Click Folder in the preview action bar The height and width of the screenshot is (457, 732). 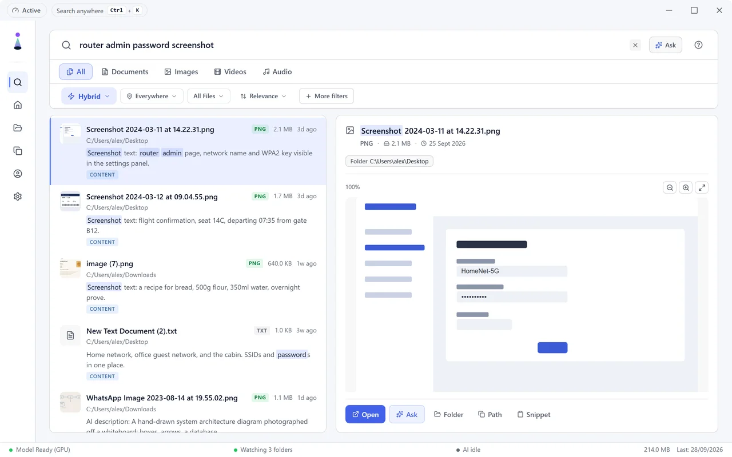pyautogui.click(x=449, y=414)
